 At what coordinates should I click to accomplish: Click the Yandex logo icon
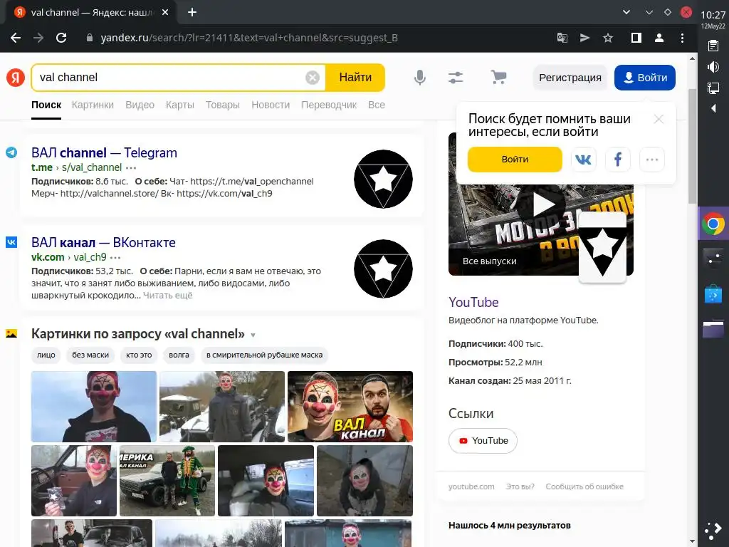(16, 77)
